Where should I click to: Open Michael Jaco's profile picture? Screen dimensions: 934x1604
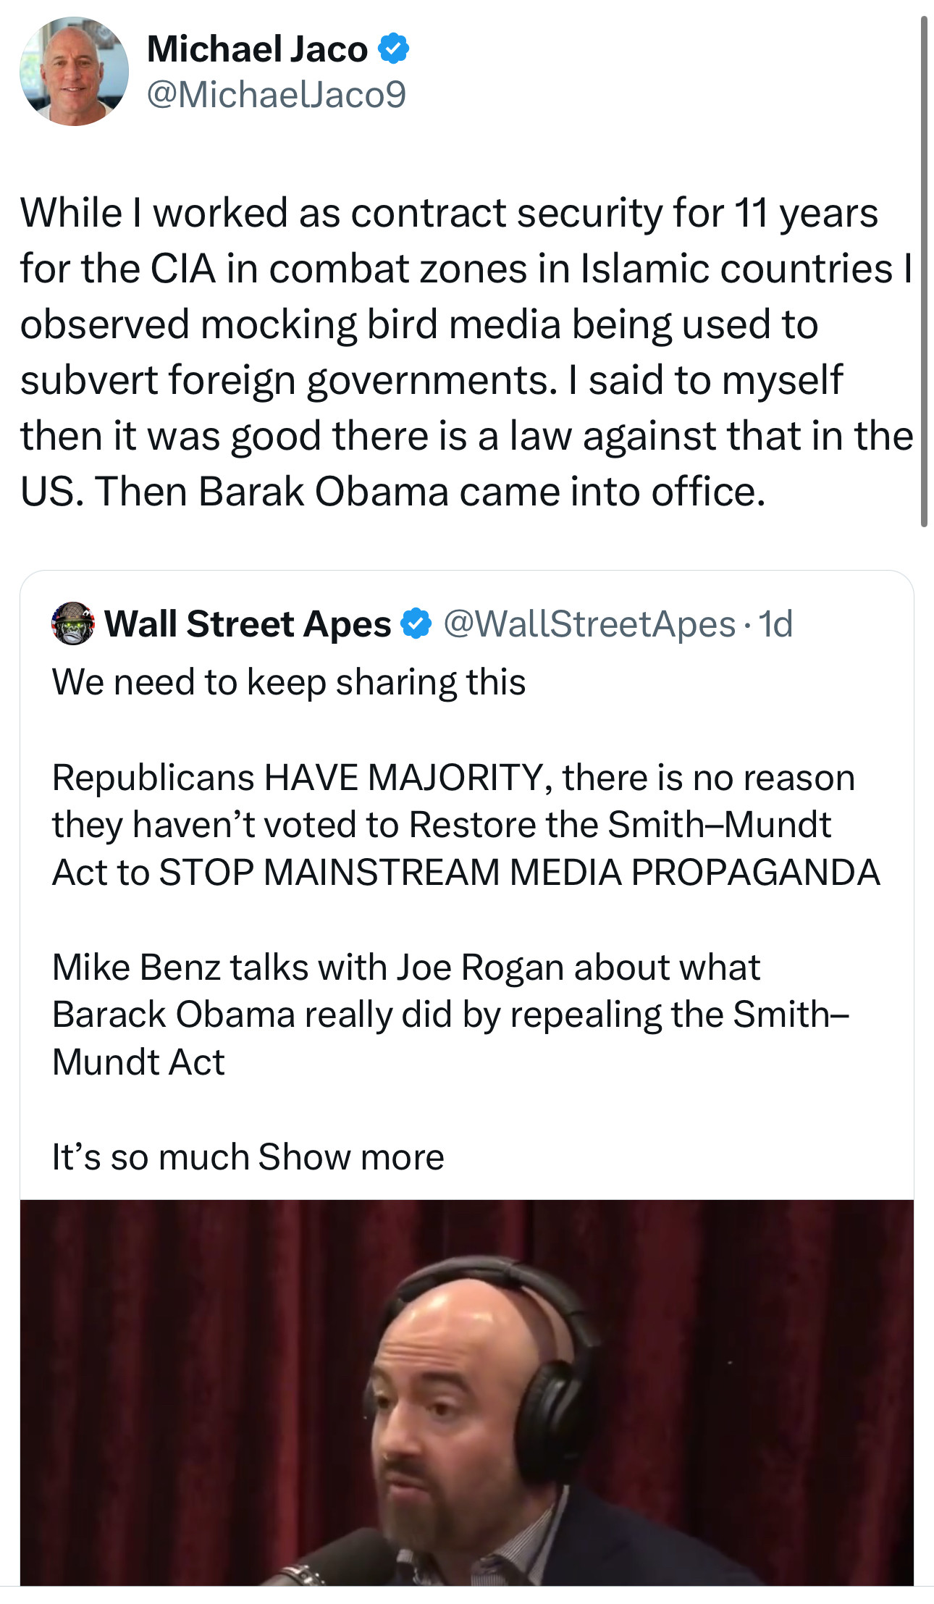coord(74,71)
